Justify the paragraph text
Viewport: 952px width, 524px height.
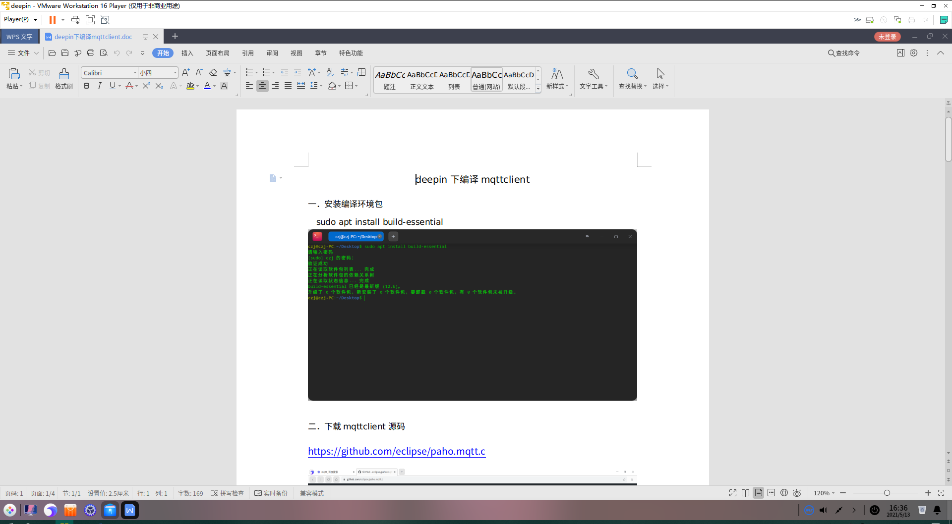(x=288, y=86)
